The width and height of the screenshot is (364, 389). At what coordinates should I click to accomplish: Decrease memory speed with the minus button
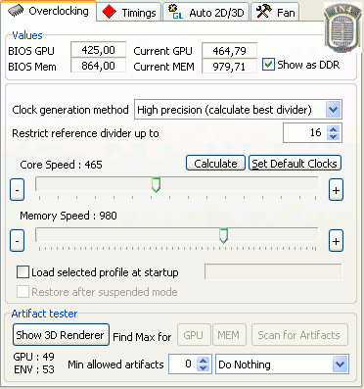tap(18, 241)
